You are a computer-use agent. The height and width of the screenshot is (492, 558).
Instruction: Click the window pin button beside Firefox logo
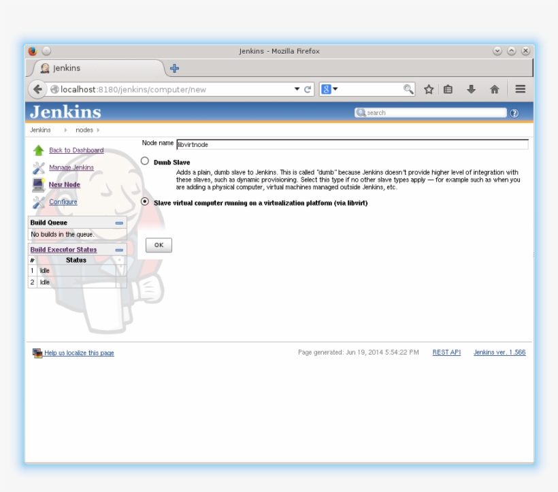(x=46, y=51)
